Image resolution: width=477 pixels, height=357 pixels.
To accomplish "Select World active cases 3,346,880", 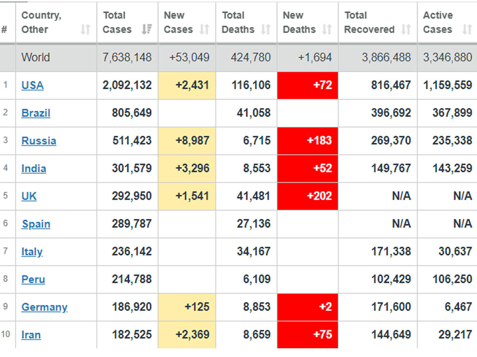I will pyautogui.click(x=448, y=58).
